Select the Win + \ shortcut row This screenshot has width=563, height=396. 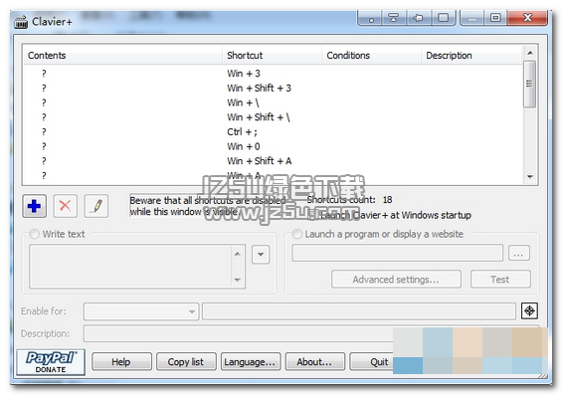click(x=273, y=102)
